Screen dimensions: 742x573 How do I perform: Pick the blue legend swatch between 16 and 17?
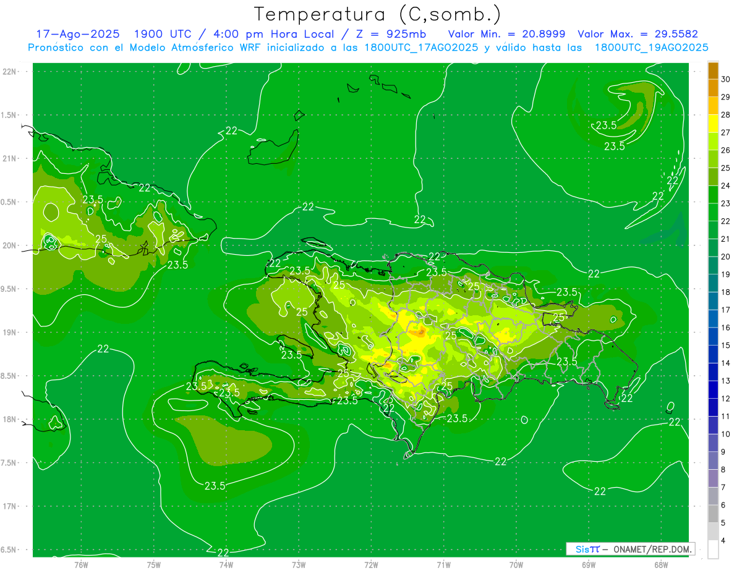point(713,319)
